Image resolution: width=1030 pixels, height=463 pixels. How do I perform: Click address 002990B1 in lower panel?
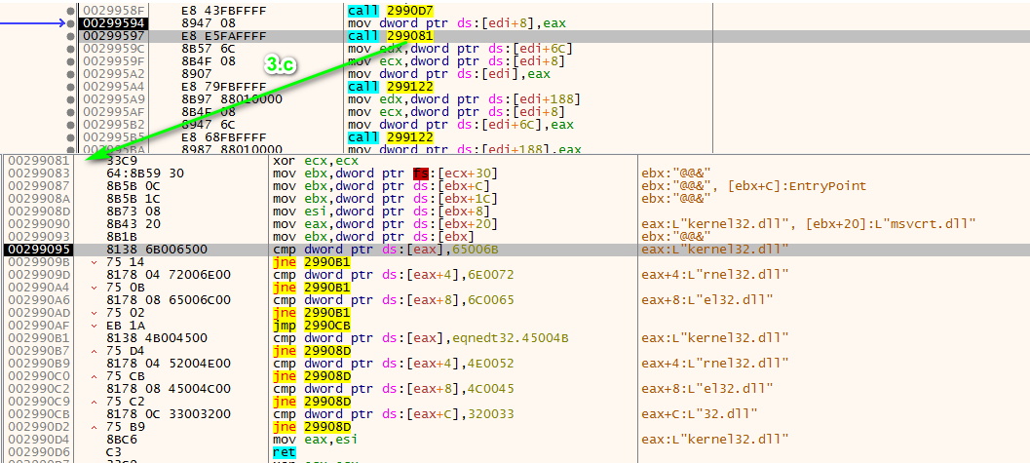(x=38, y=337)
